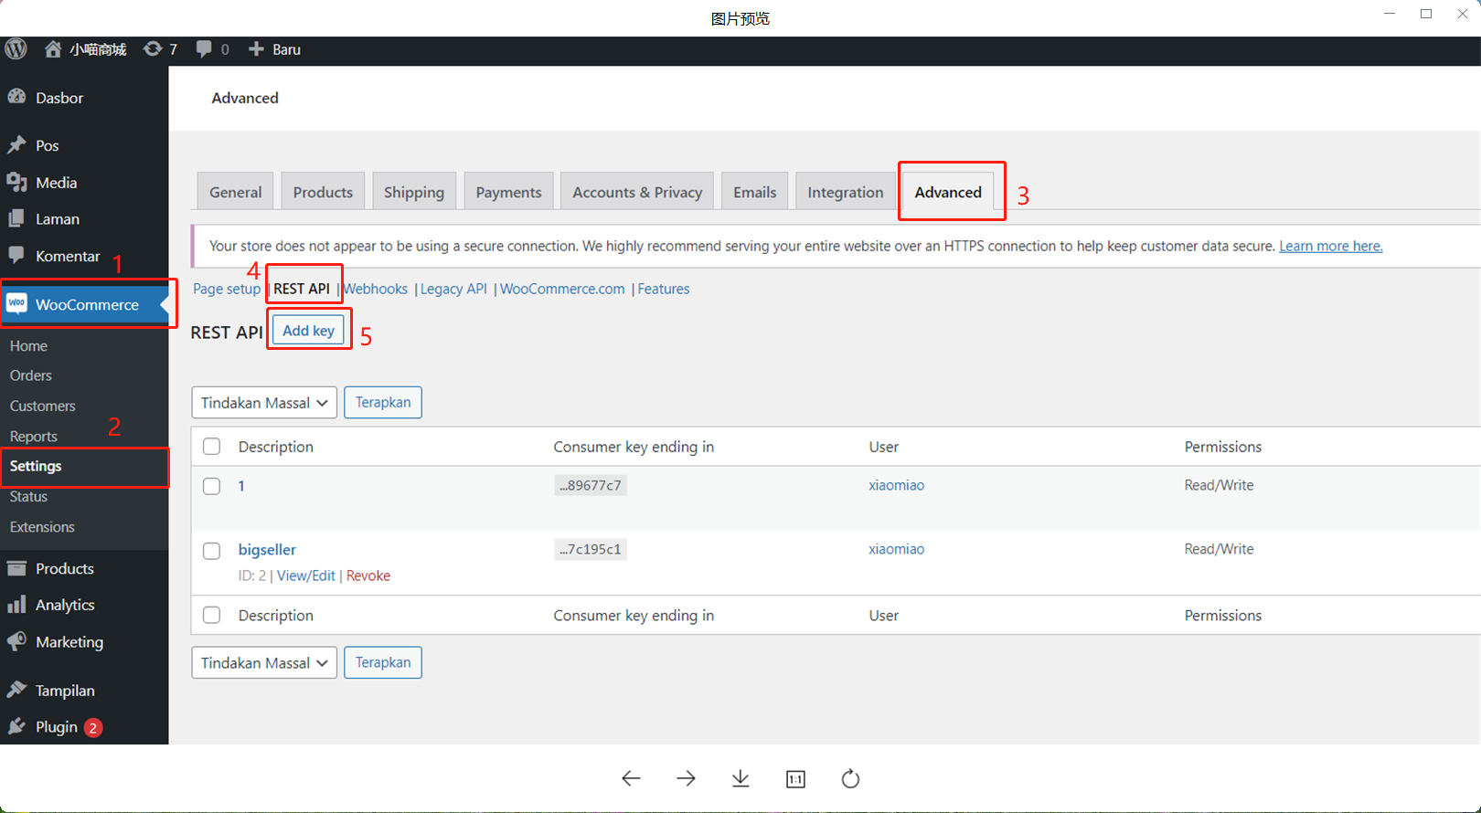Open the Features sub-link
Screen dimensions: 1481x813
(x=664, y=289)
